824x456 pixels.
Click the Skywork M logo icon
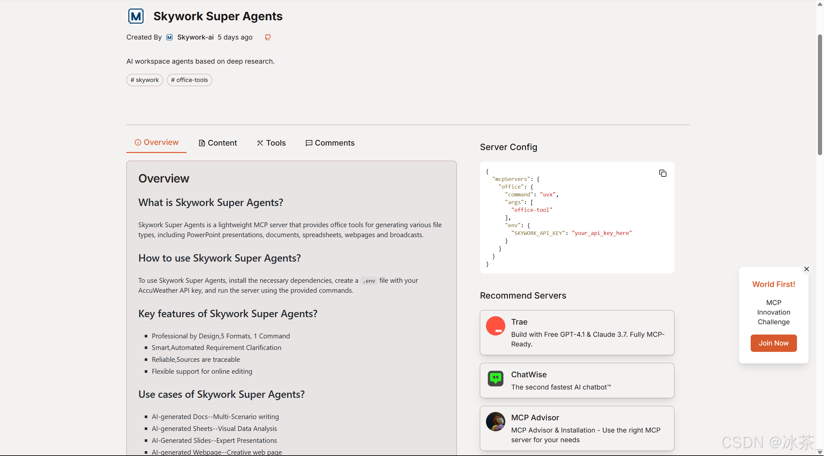point(136,16)
